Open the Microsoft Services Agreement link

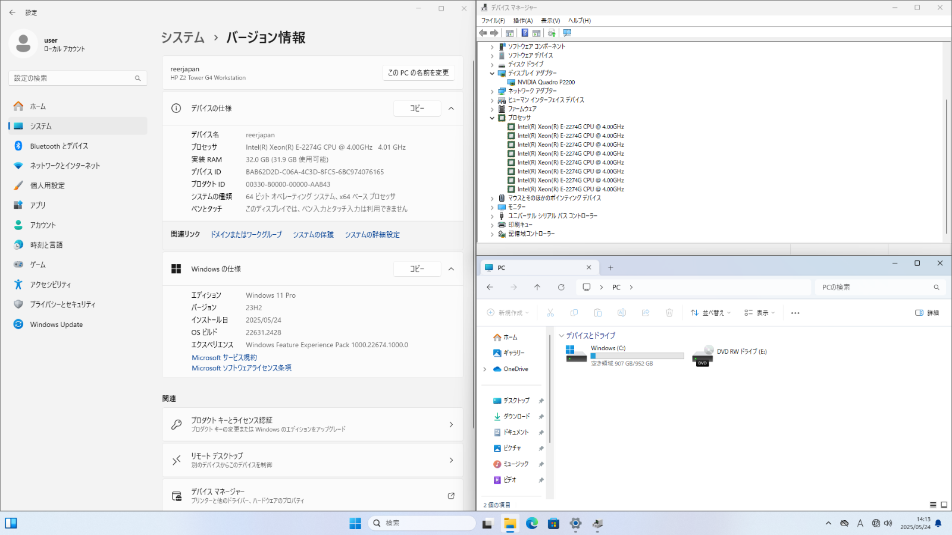(x=224, y=358)
